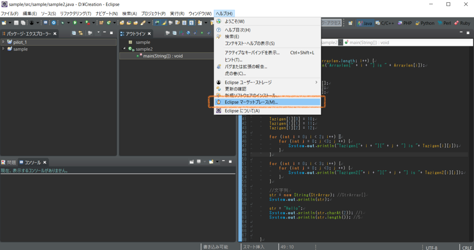The width and height of the screenshot is (474, 250).
Task: Switch to the Perl perspective
Action: coord(444,23)
